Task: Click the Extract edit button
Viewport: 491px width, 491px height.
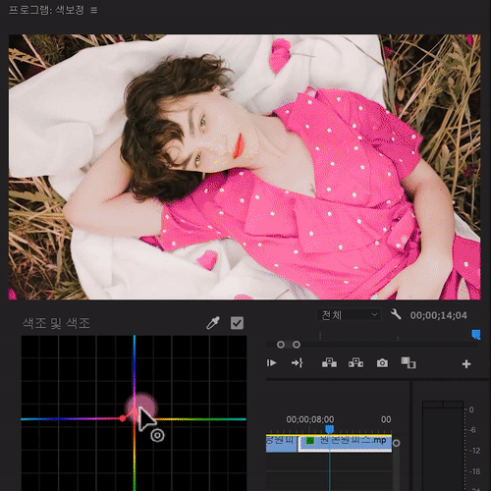Action: [355, 362]
